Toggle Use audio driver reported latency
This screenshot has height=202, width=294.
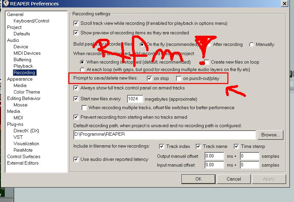76,159
